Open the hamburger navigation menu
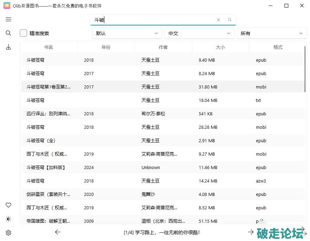The height and width of the screenshot is (241, 310). 9,19
